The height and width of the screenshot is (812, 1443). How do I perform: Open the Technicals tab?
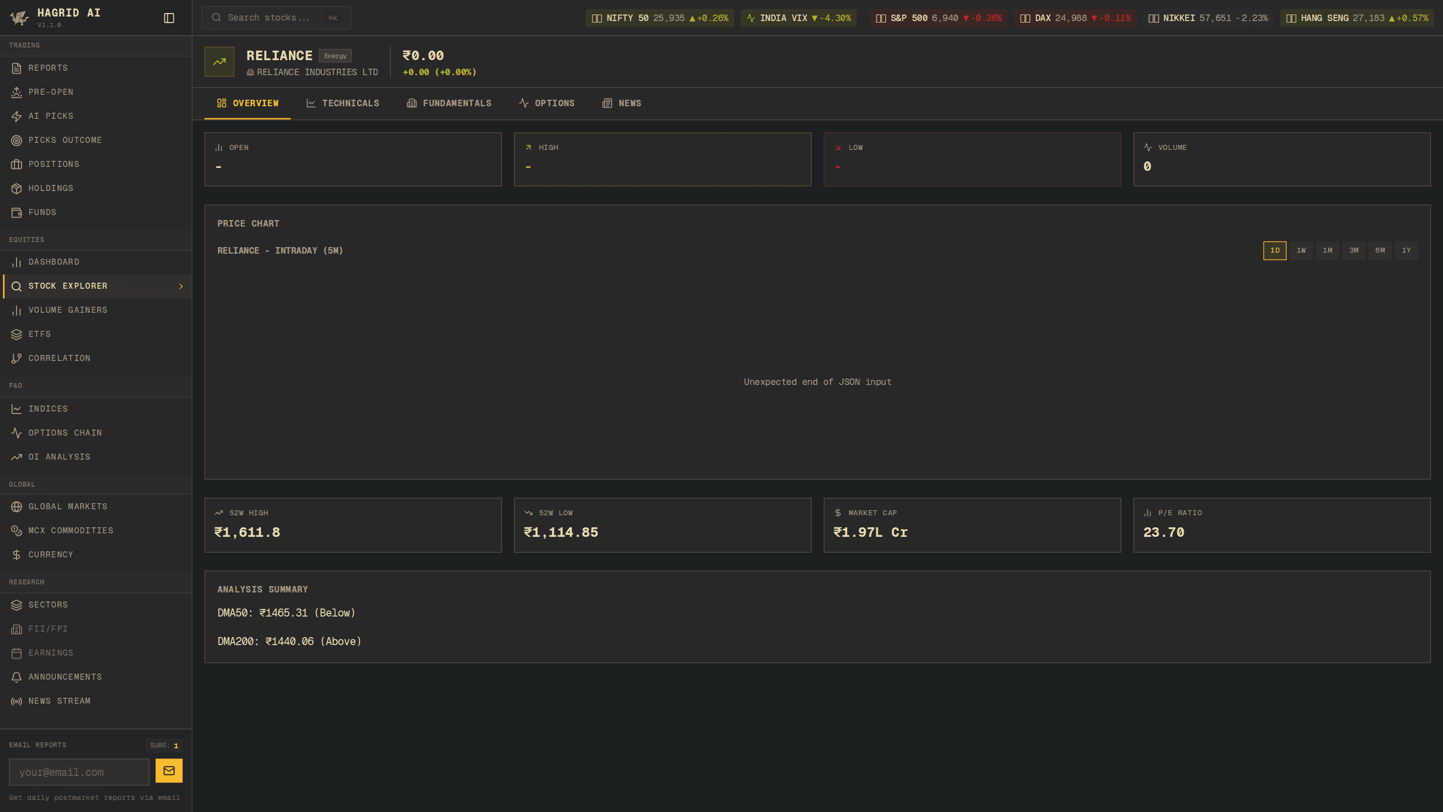coord(342,103)
